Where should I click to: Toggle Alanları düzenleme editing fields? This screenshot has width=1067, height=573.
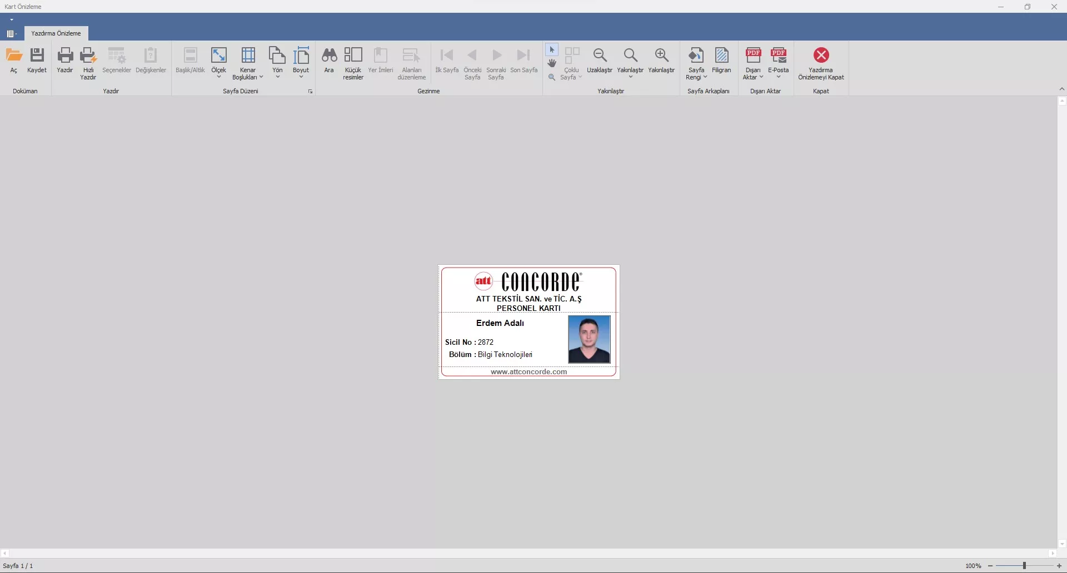pos(412,64)
